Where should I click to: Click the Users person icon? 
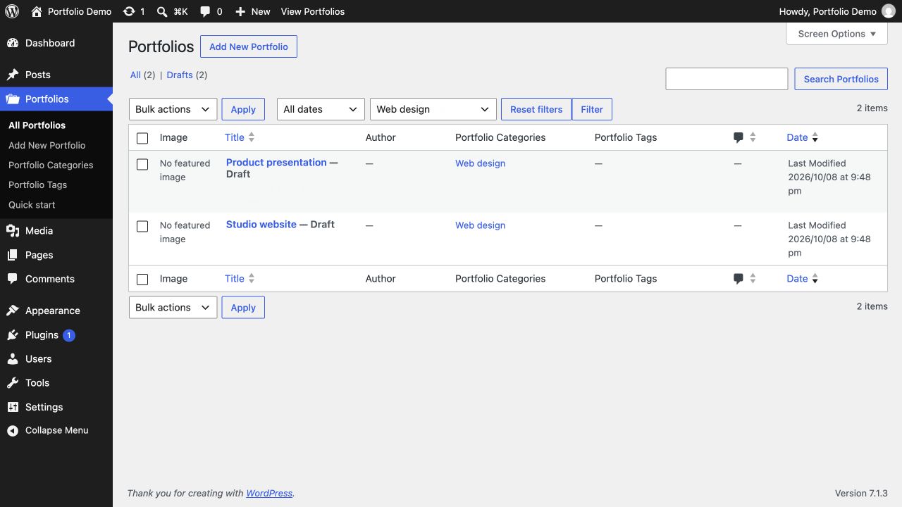pos(13,359)
